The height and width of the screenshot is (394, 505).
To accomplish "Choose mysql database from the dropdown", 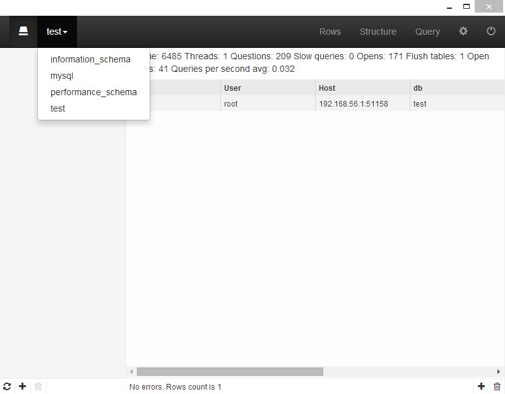I will [x=62, y=76].
